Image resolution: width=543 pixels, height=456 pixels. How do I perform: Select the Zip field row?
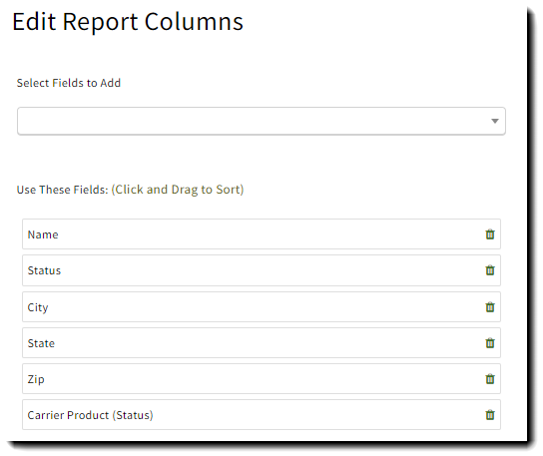click(x=262, y=379)
